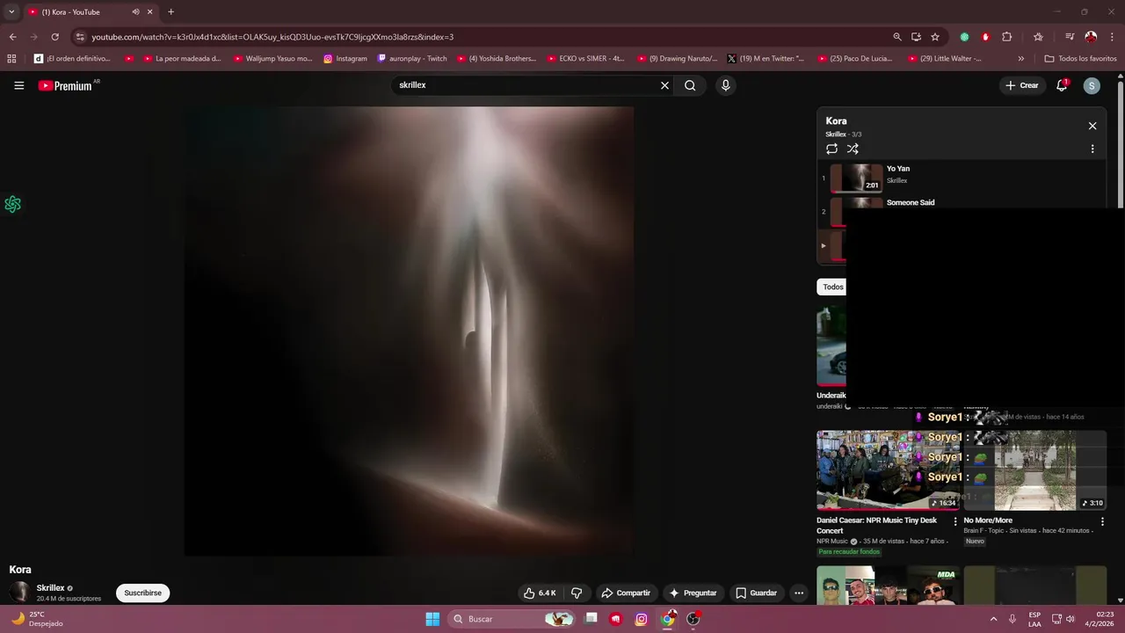Go back in browser history

coord(12,37)
